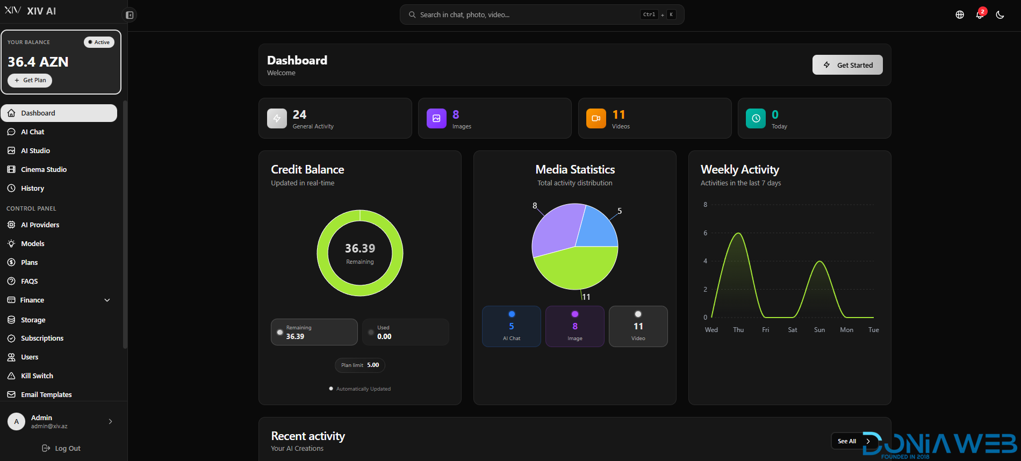Click the purple Images stat icon
Screen dimensions: 1021x461
click(x=436, y=118)
